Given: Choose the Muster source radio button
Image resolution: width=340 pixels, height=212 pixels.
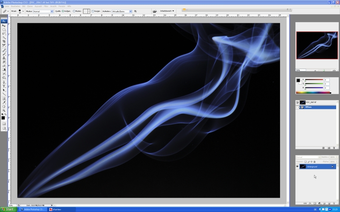Looking at the screenshot, I should point(74,11).
